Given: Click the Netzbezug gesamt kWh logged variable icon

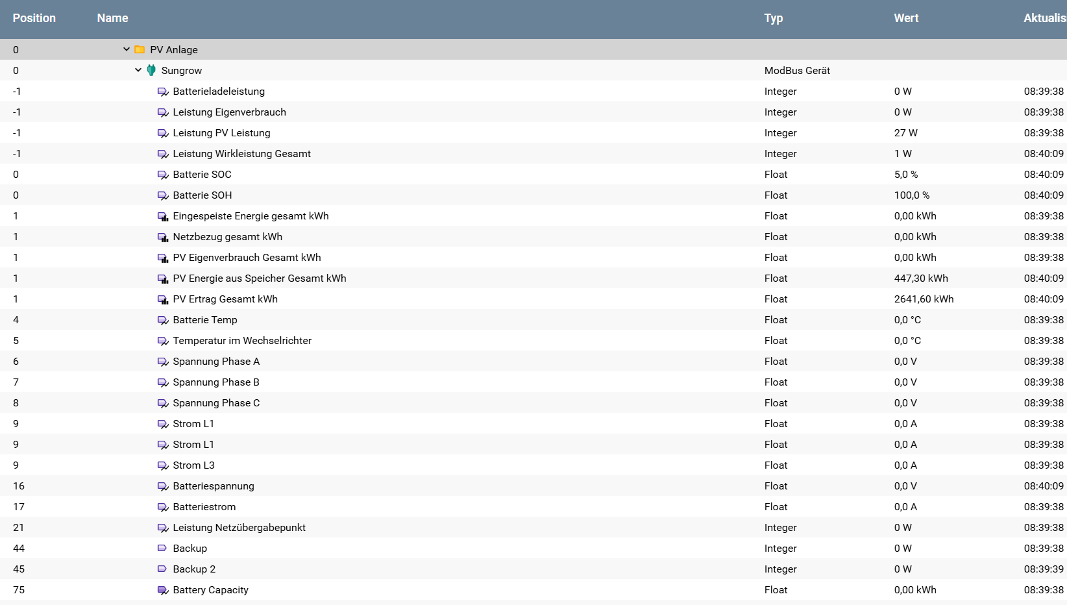Looking at the screenshot, I should coord(163,237).
